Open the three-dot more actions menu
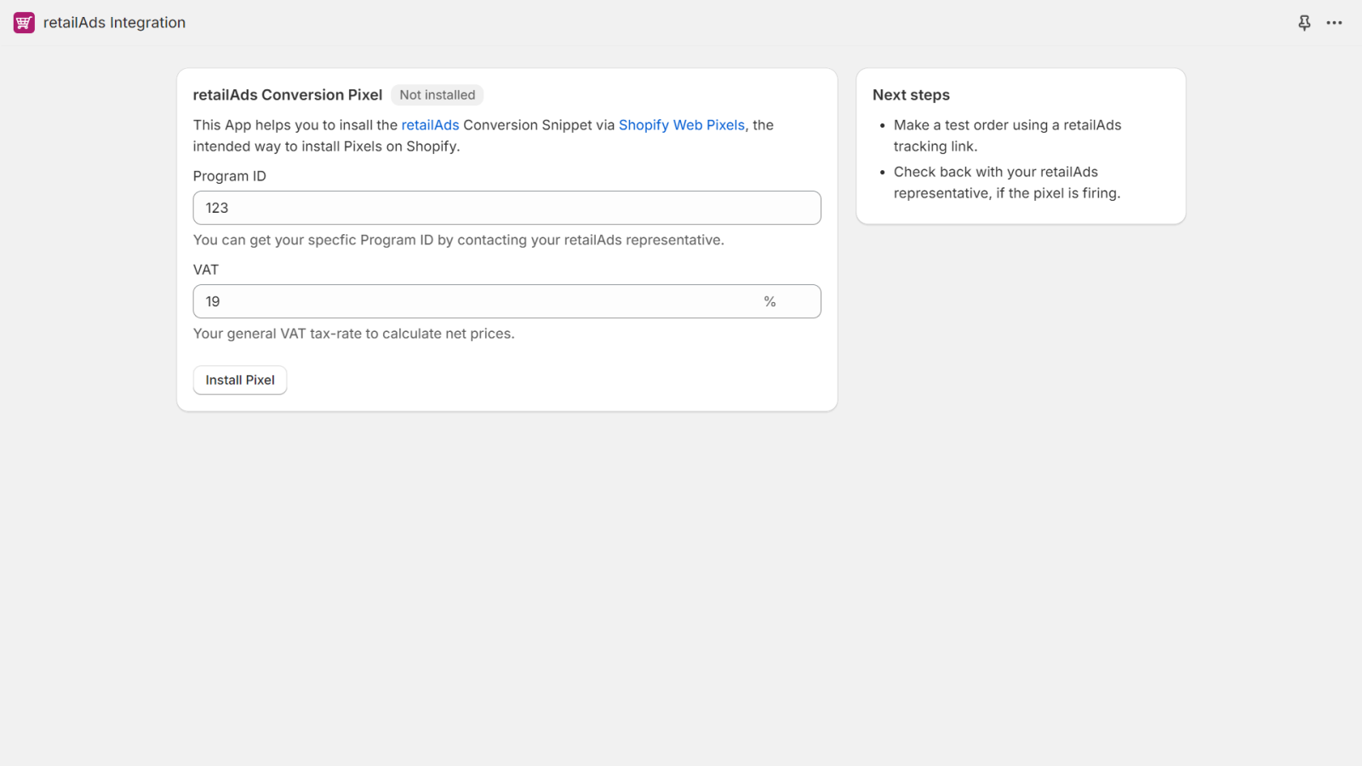Image resolution: width=1362 pixels, height=766 pixels. point(1334,23)
